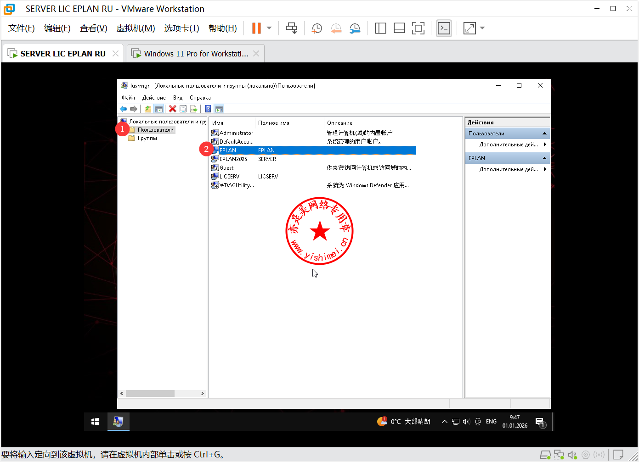The image size is (639, 462).
Task: Open the snapshot manager wrench icon
Action: 355,28
